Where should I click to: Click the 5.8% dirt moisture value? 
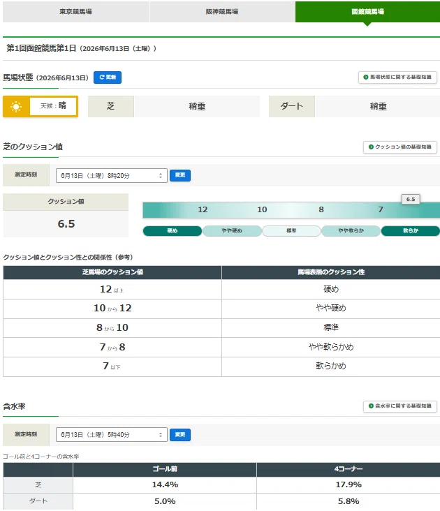tap(349, 501)
